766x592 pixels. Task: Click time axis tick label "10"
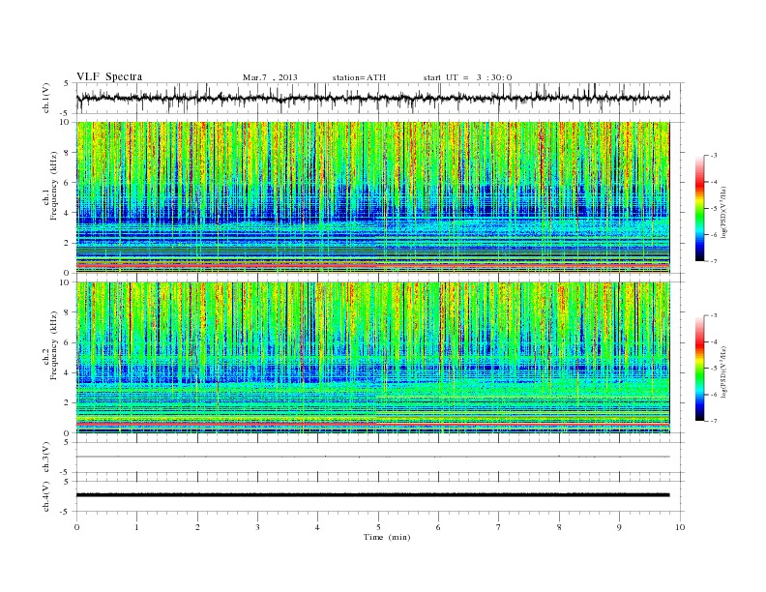680,527
